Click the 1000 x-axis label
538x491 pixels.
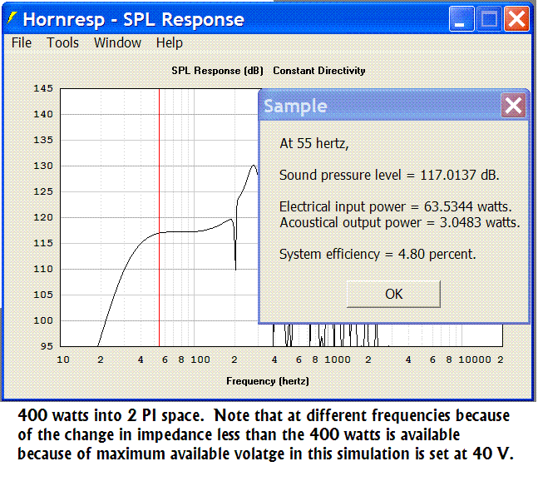[x=338, y=360]
